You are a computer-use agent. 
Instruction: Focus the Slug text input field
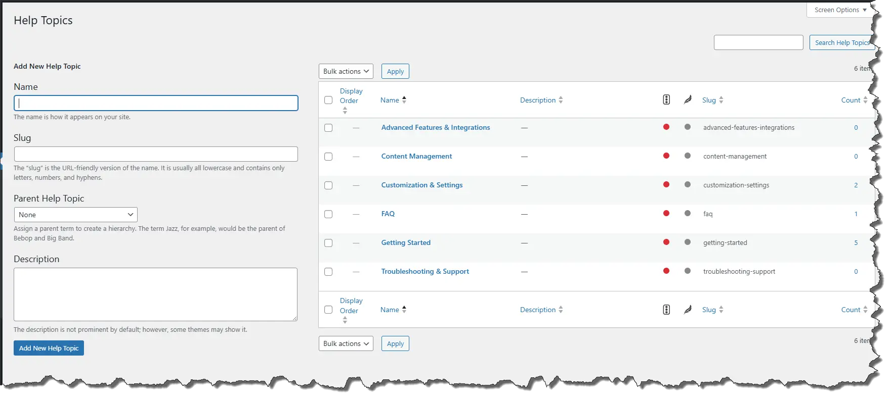click(156, 154)
